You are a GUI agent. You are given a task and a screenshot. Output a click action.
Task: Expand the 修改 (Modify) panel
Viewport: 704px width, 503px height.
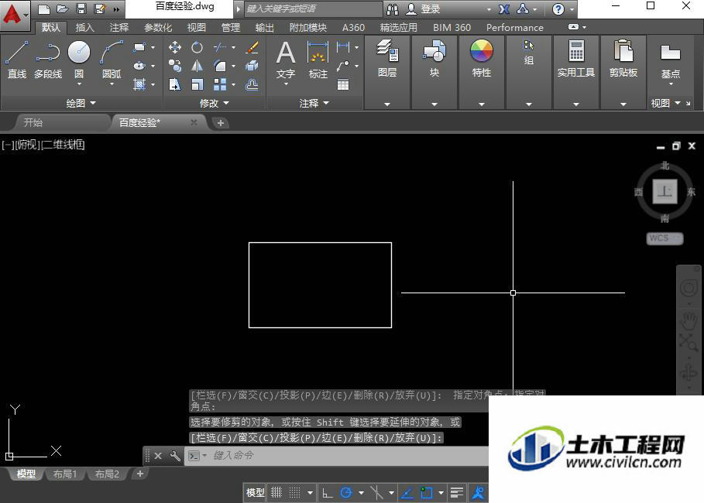(215, 103)
